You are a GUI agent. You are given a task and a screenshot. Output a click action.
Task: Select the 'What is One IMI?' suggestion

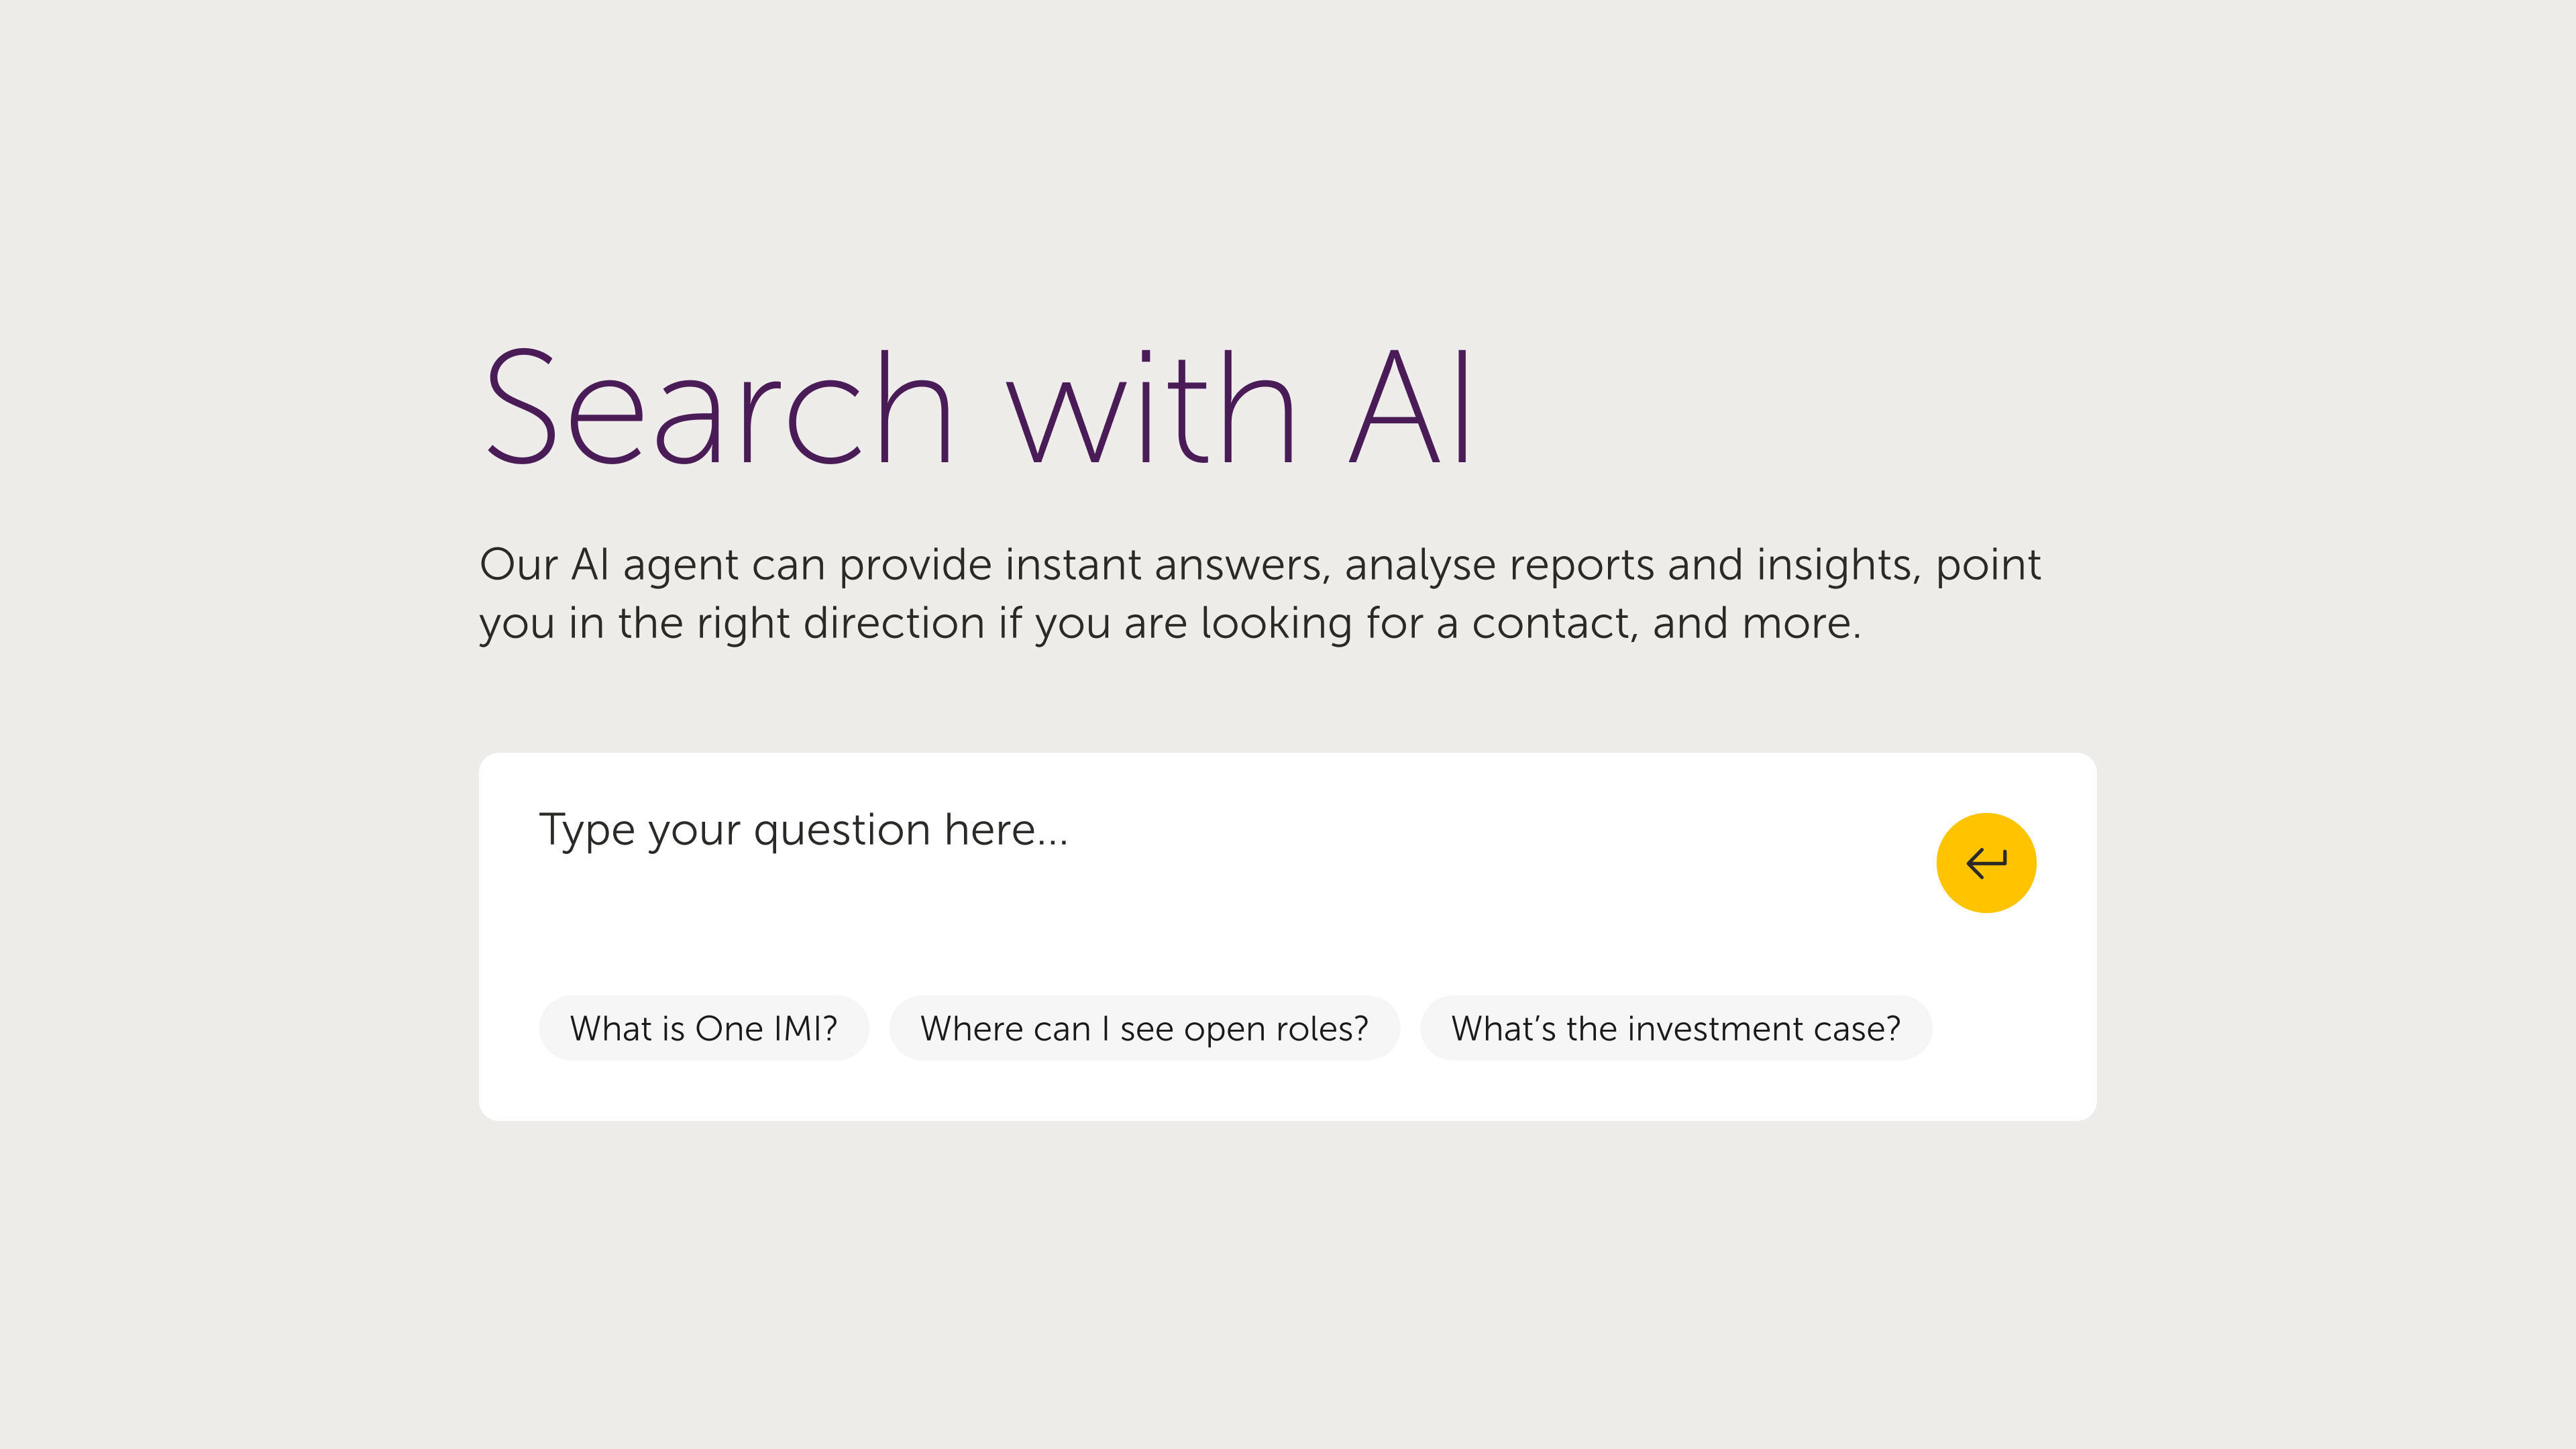coord(704,1028)
